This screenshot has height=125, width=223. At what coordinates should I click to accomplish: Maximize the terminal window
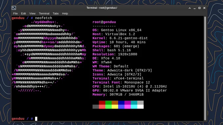point(199,8)
